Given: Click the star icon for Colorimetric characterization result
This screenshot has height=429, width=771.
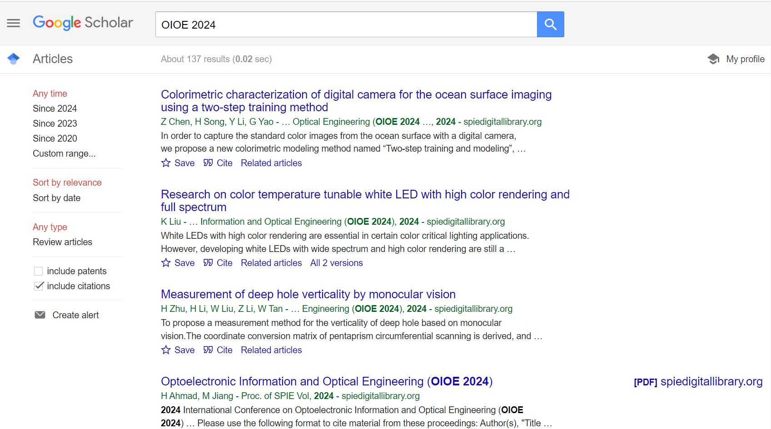Looking at the screenshot, I should (x=166, y=163).
